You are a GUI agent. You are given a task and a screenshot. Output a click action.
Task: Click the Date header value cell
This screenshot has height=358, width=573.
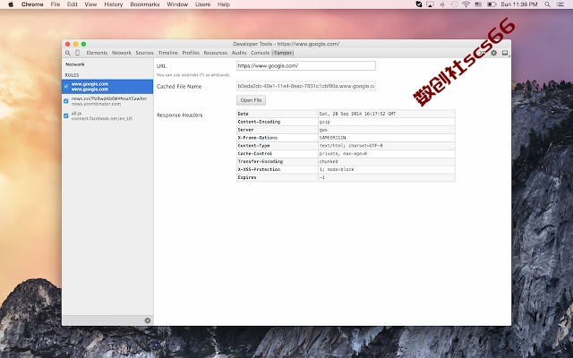(x=387, y=114)
